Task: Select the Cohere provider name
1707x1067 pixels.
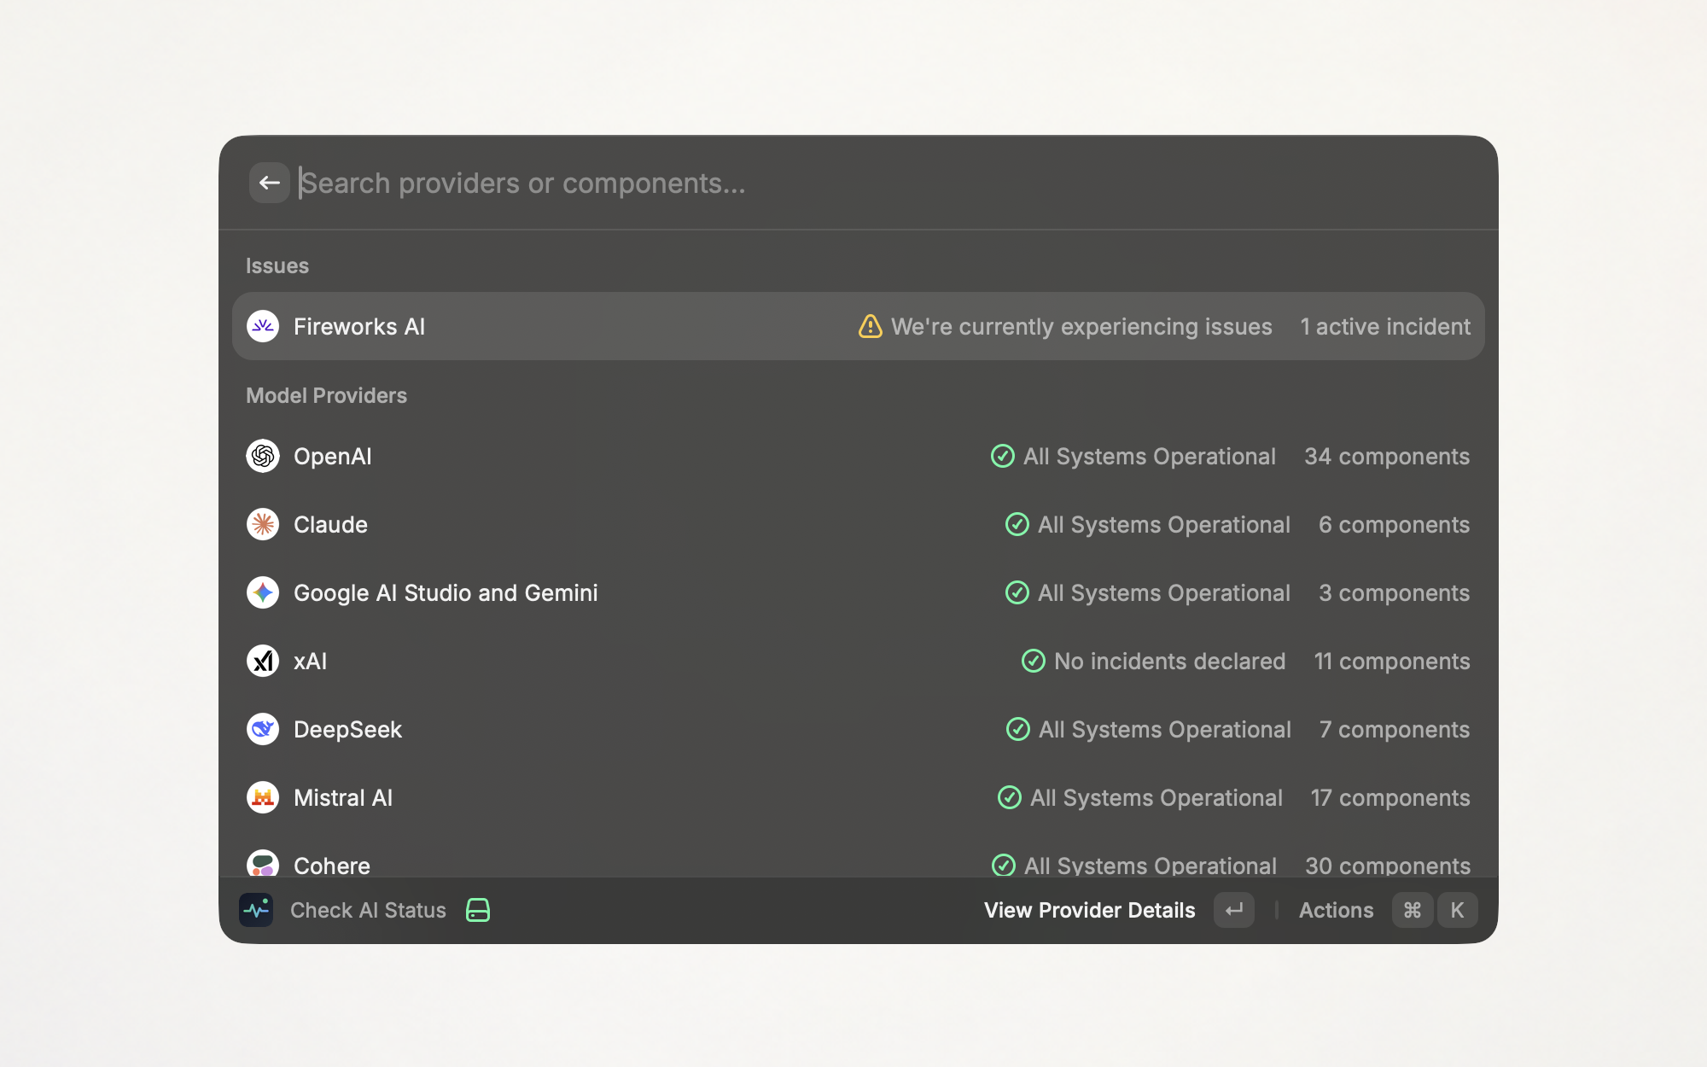Action: point(332,866)
